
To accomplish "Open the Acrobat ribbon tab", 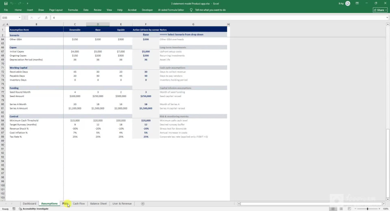I will click(132, 10).
